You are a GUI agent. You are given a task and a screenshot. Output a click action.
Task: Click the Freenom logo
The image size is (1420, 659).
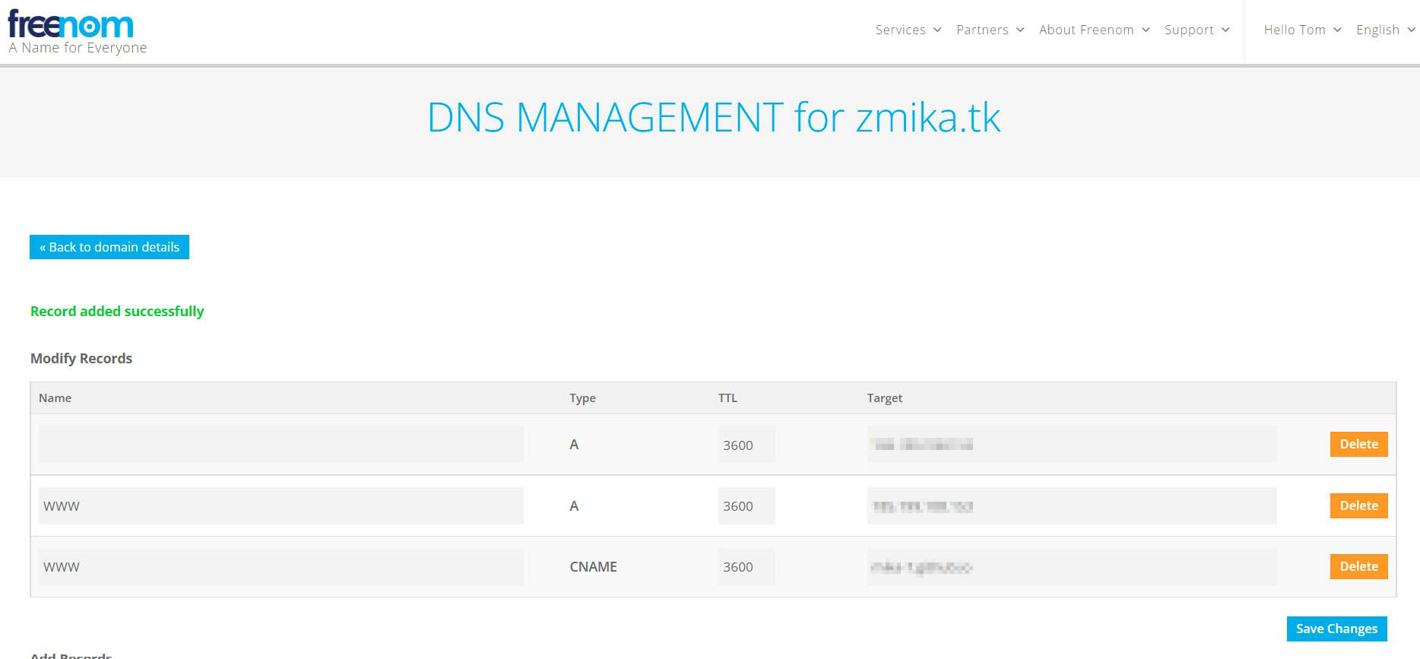[x=71, y=25]
